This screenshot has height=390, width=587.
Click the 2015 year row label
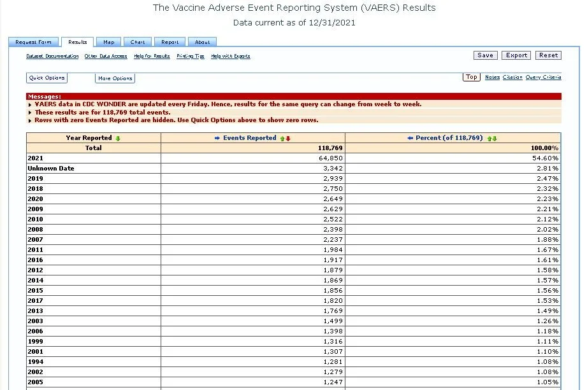(x=35, y=291)
